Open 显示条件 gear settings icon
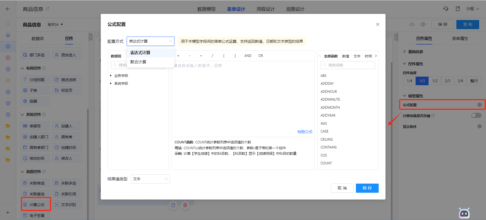This screenshot has height=220, width=486. [x=479, y=126]
